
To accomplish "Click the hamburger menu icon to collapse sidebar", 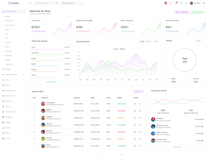I will point(30,3).
